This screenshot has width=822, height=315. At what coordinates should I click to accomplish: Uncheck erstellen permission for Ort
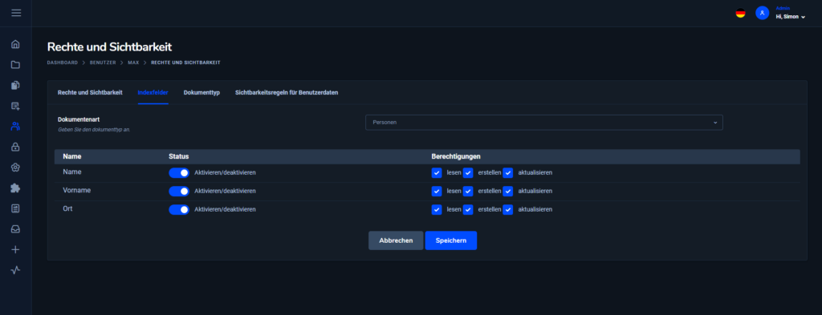(468, 209)
